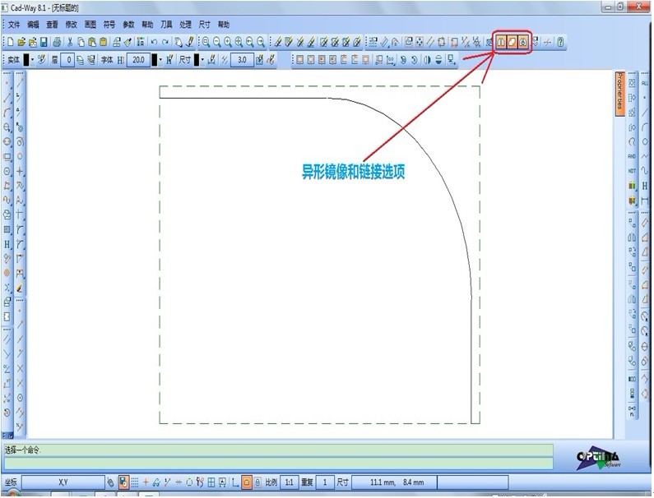Open the 查看 menu
Viewport: 654px width, 498px height.
pos(52,25)
